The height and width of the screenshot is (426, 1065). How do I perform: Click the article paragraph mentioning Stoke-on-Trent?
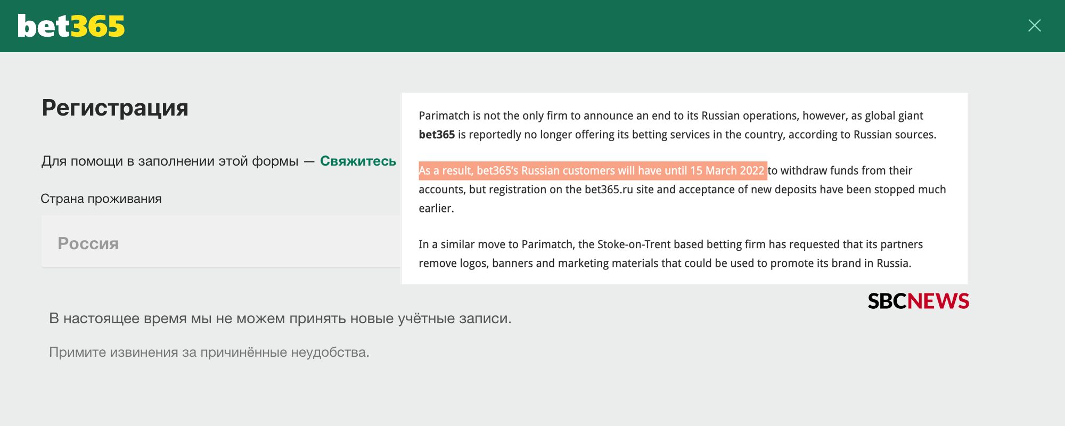[671, 254]
